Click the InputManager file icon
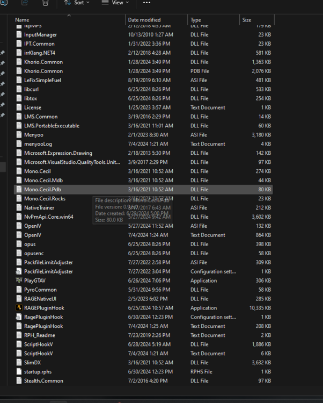 tap(19, 34)
